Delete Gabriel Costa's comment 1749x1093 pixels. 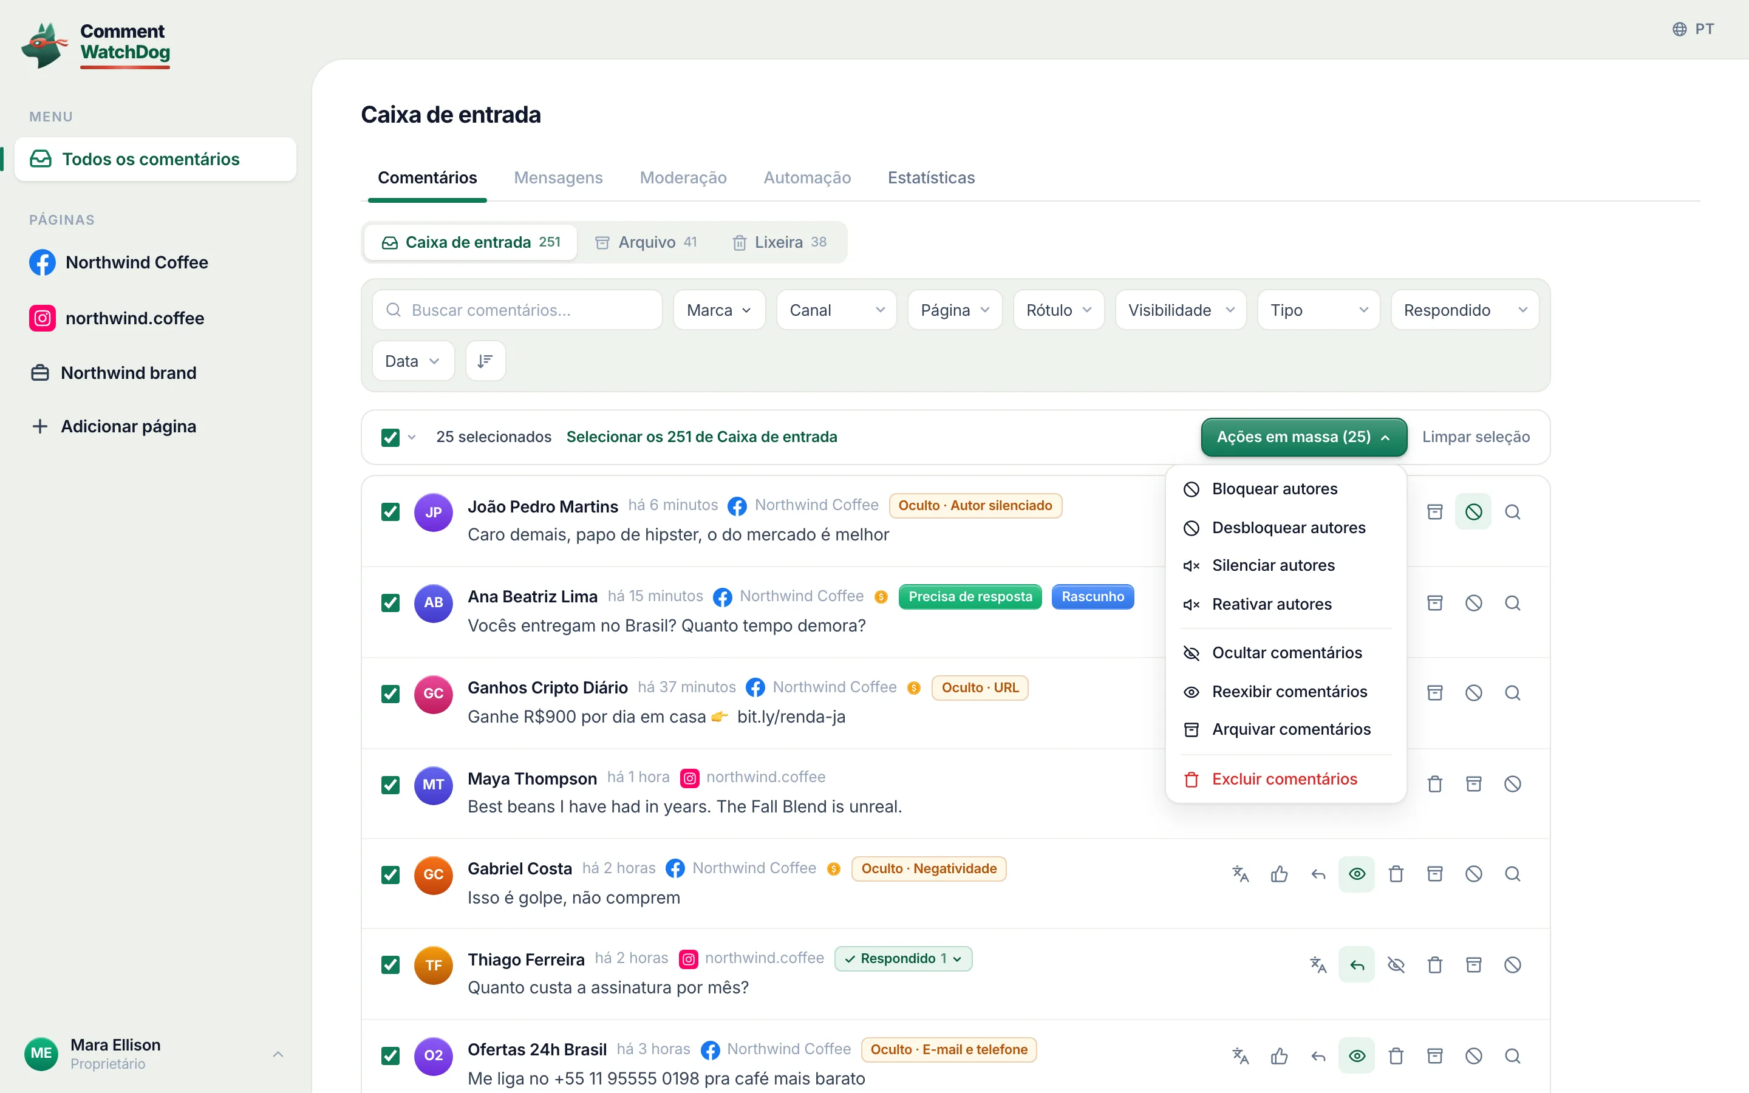point(1396,874)
